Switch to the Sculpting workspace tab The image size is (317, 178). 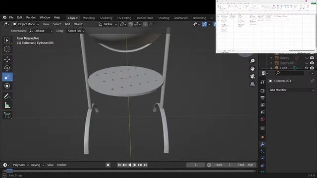coord(106,18)
